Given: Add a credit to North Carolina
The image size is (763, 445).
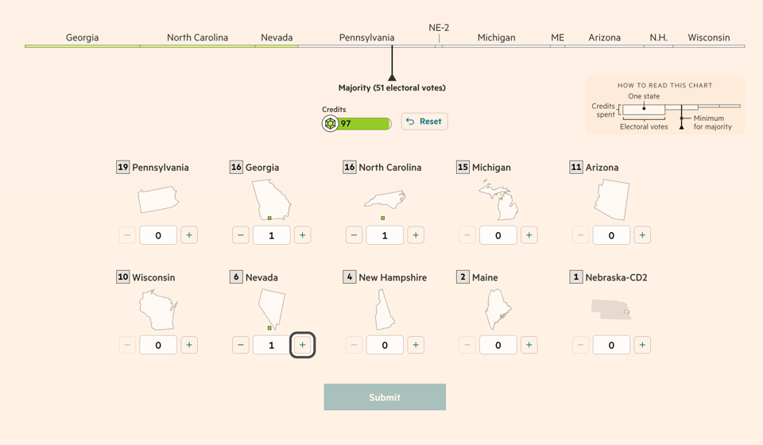Looking at the screenshot, I should (416, 235).
